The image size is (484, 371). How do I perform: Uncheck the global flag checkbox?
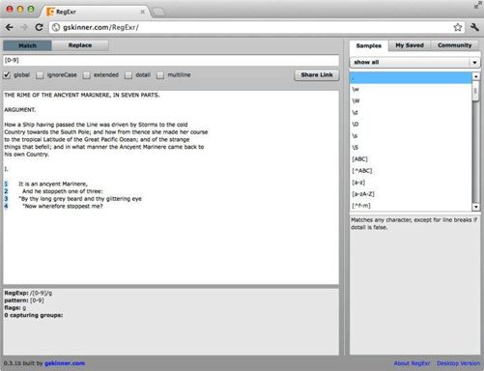(7, 75)
